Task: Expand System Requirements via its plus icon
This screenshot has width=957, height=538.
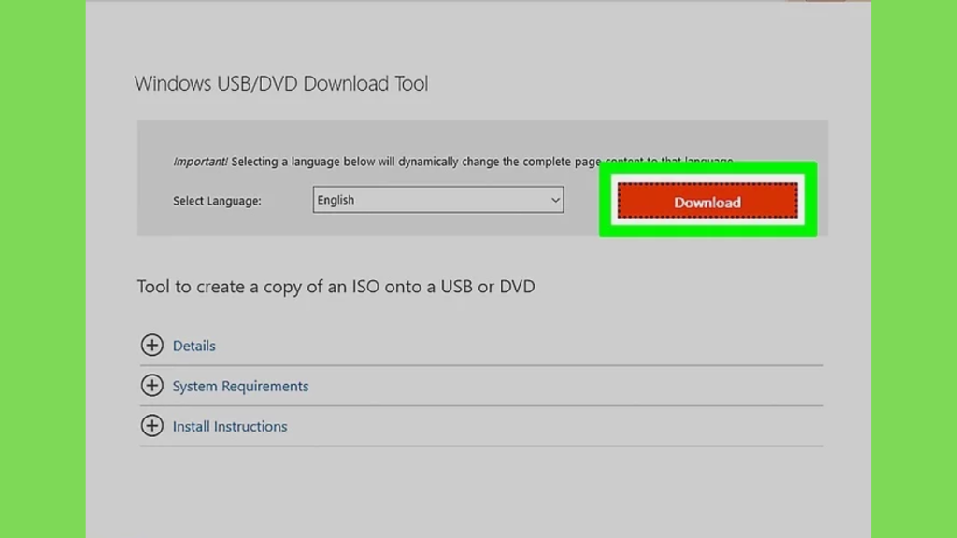Action: pos(152,386)
